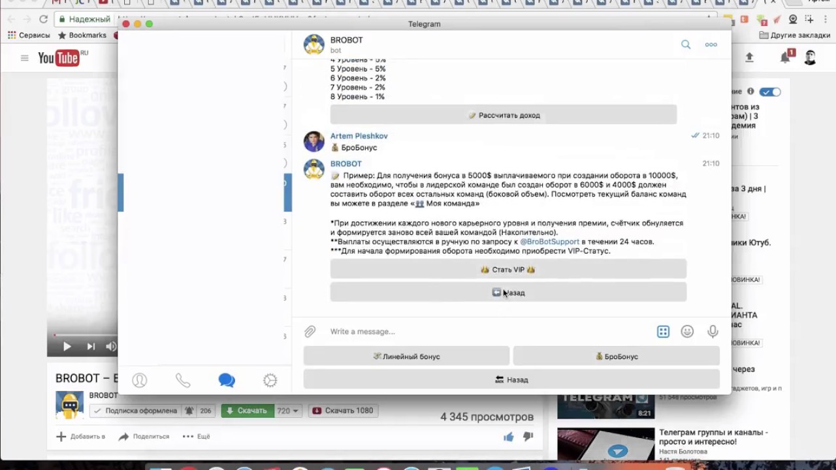This screenshot has width=836, height=470.
Task: Click inline 'Назад' button under the message
Action: (508, 292)
